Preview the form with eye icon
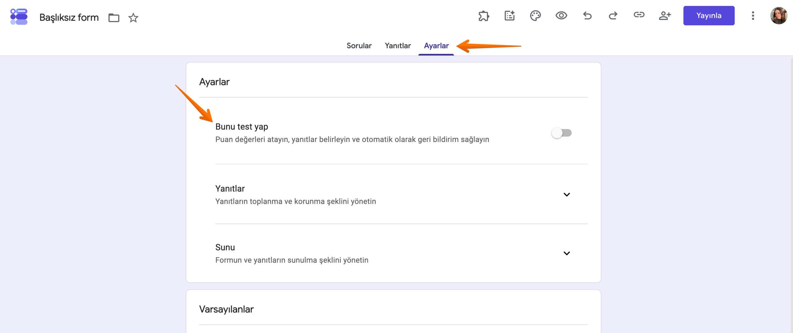Image resolution: width=793 pixels, height=333 pixels. coord(561,15)
